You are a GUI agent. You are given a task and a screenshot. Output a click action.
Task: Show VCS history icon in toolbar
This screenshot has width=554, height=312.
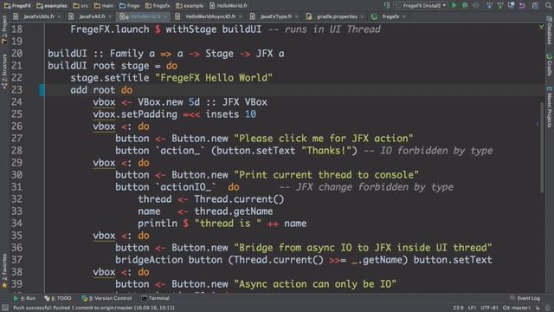tap(511, 5)
